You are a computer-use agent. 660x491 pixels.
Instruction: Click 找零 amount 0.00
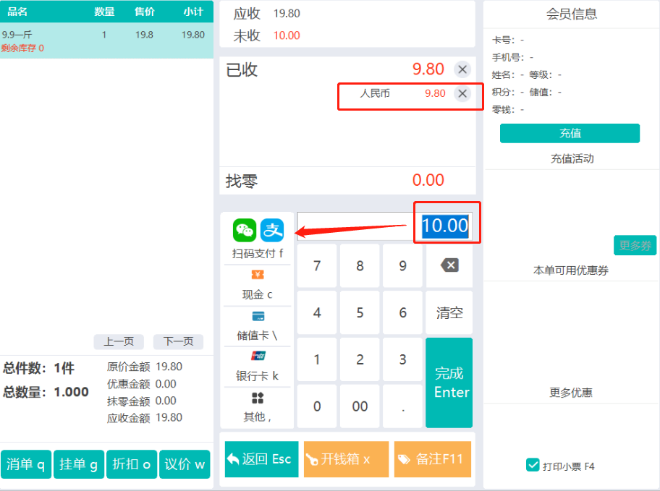pos(428,180)
